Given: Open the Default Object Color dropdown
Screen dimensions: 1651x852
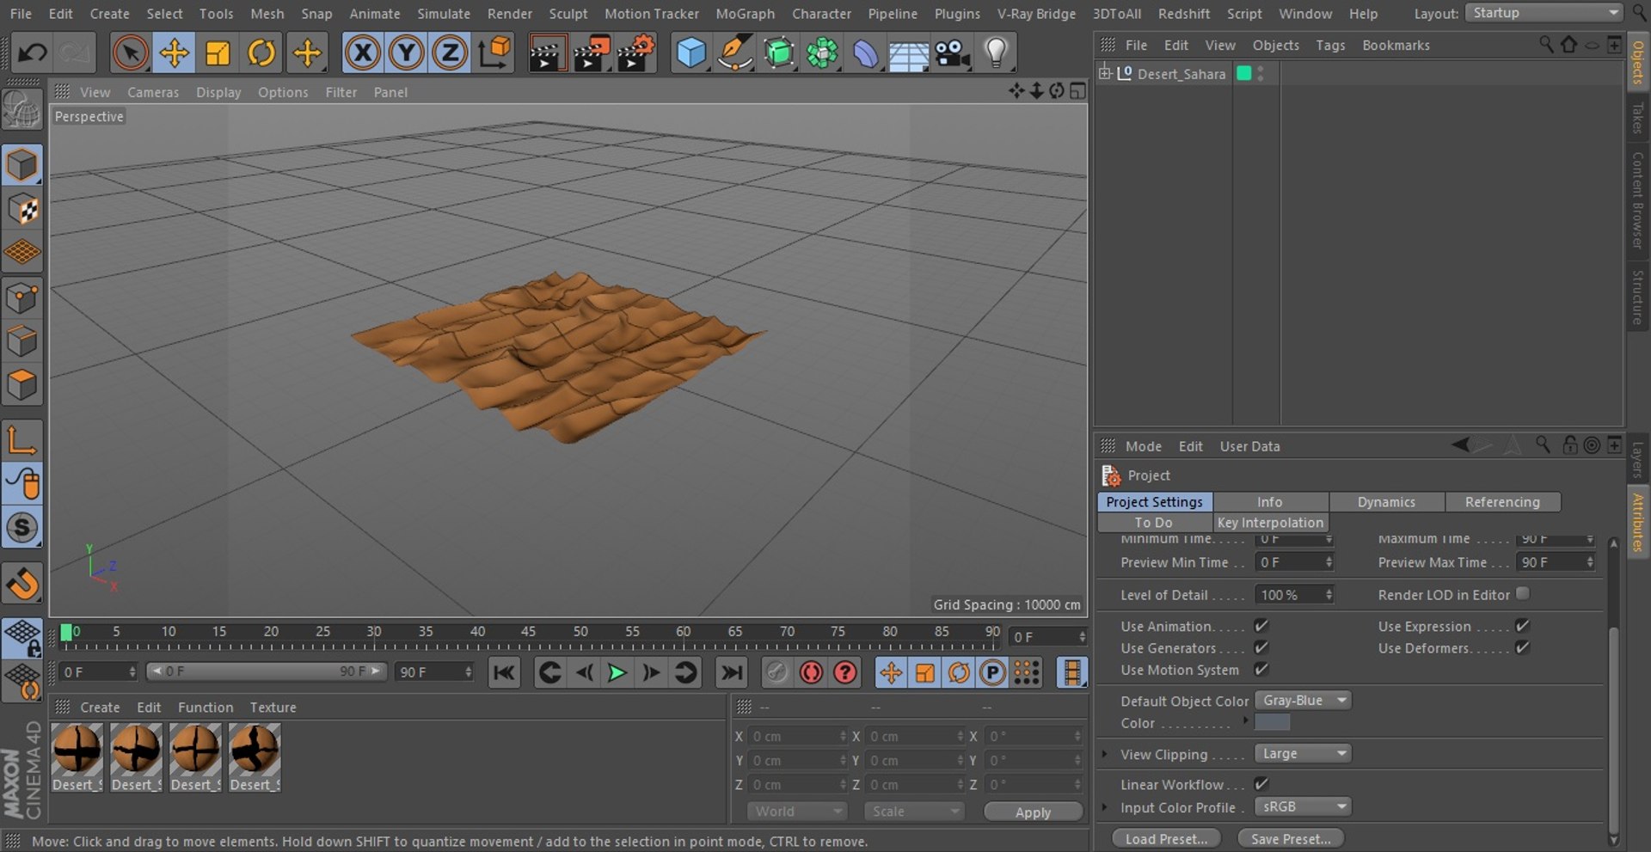Looking at the screenshot, I should (1304, 701).
